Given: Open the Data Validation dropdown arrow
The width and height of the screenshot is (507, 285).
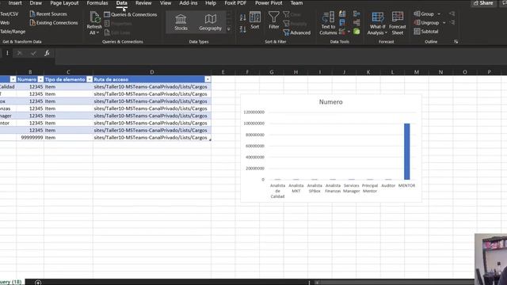Looking at the screenshot, I should pos(349,32).
